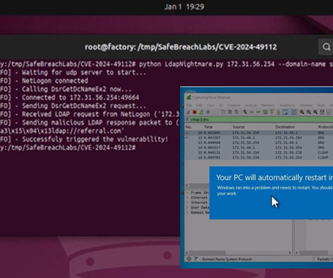Open the Wireless menu in Wireshark

[x=306, y=105]
